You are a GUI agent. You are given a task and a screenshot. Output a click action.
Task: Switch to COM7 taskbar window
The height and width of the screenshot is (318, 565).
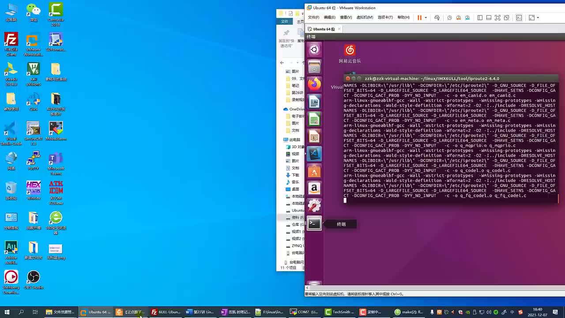(304, 312)
